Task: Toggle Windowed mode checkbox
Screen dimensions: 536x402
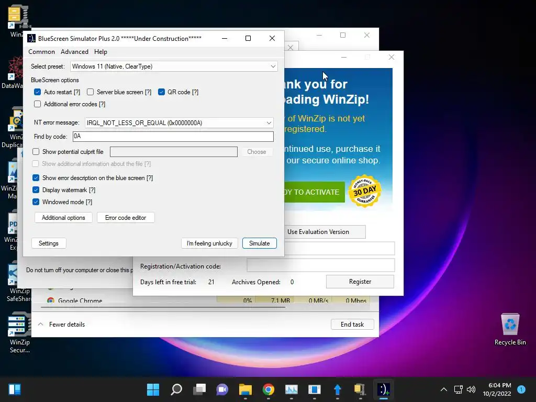Action: [36, 202]
